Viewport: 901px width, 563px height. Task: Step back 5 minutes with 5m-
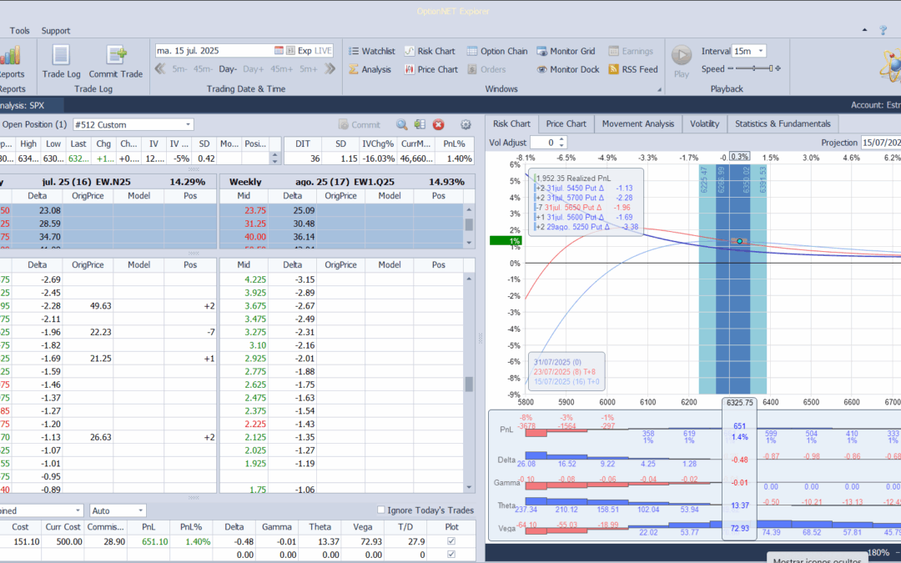pyautogui.click(x=179, y=69)
